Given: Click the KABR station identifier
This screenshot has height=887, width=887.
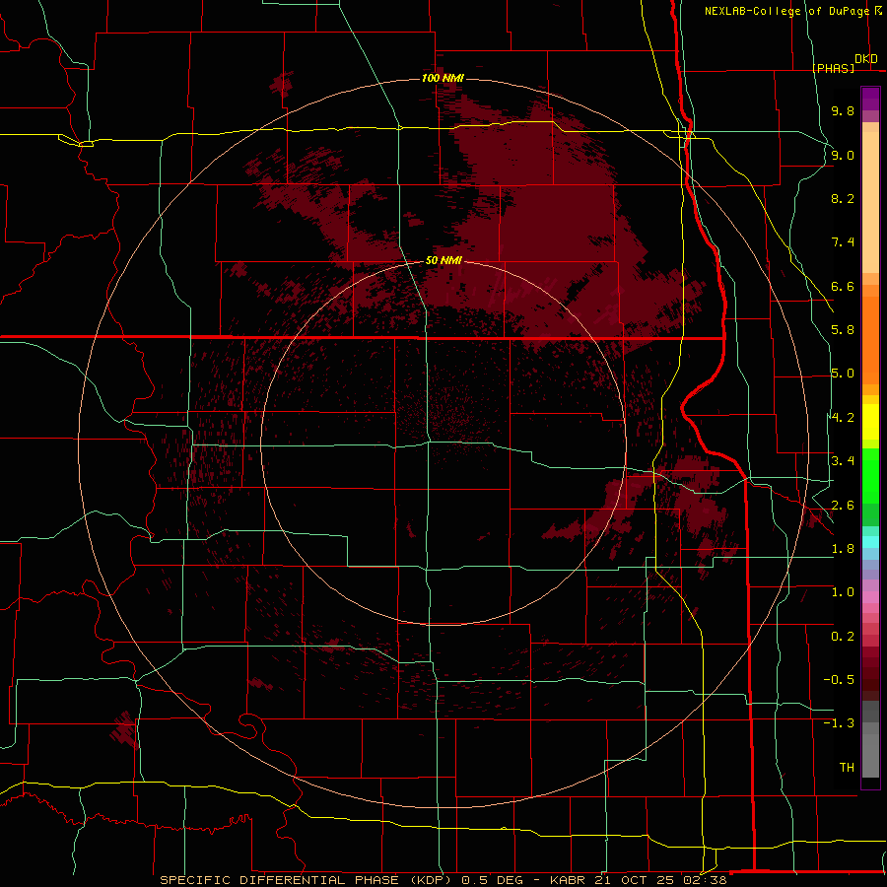Looking at the screenshot, I should click(569, 880).
